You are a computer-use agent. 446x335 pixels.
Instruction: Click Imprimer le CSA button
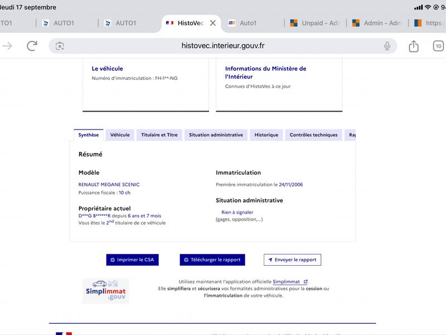[x=133, y=260]
